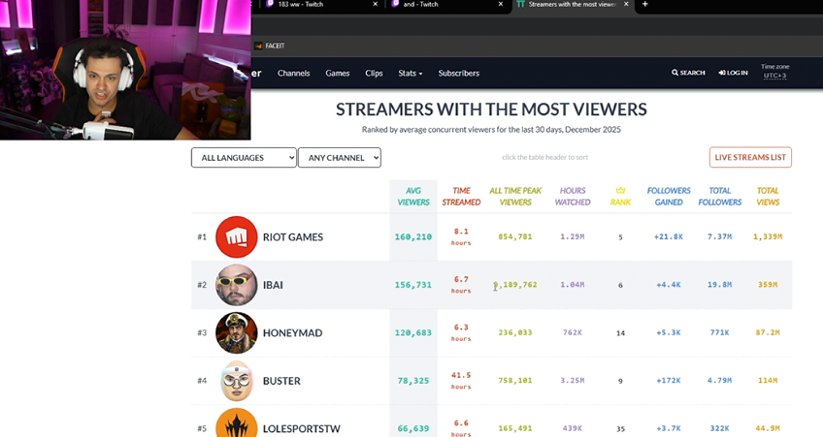823x437 pixels.
Task: Expand the Stats menu dropdown
Action: click(410, 74)
